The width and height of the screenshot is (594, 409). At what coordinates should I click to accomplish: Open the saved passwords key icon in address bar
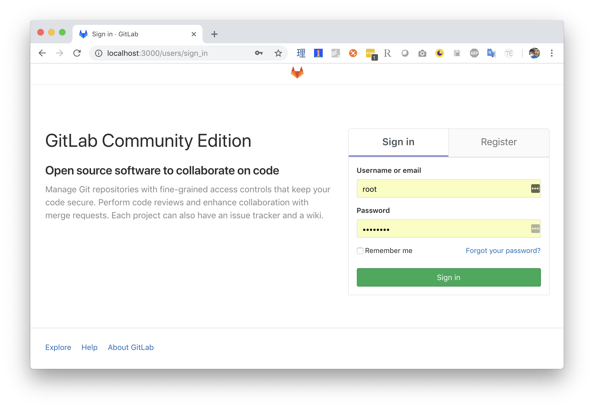click(258, 53)
